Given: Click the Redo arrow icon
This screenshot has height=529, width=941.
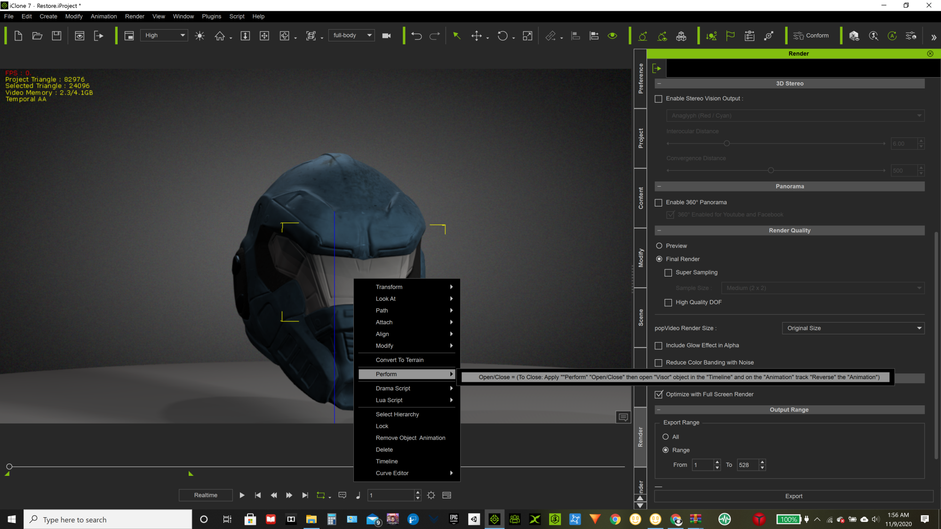Looking at the screenshot, I should click(435, 36).
